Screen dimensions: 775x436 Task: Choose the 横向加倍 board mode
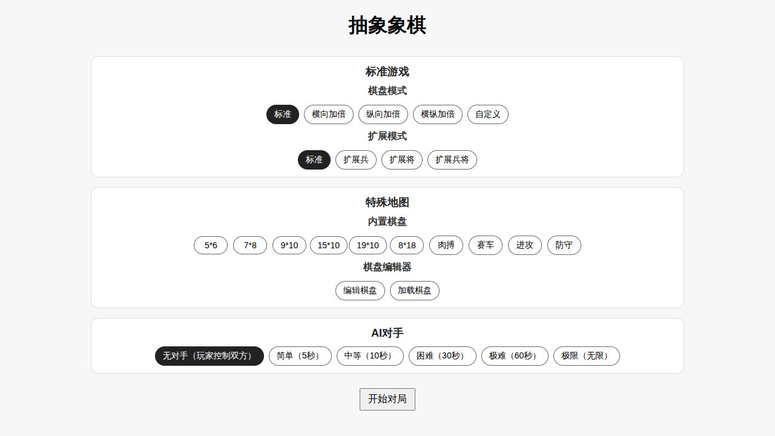pos(329,114)
